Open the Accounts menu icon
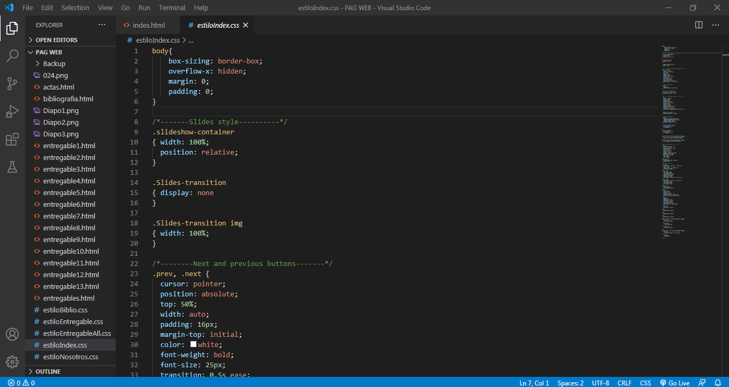 point(12,334)
